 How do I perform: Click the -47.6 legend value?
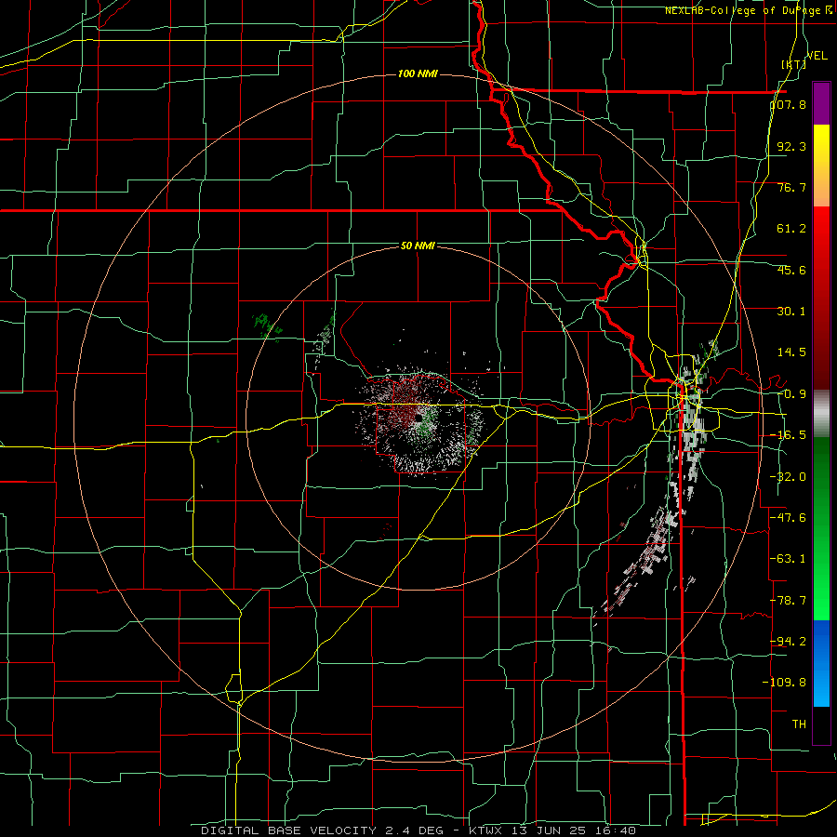[x=788, y=518]
